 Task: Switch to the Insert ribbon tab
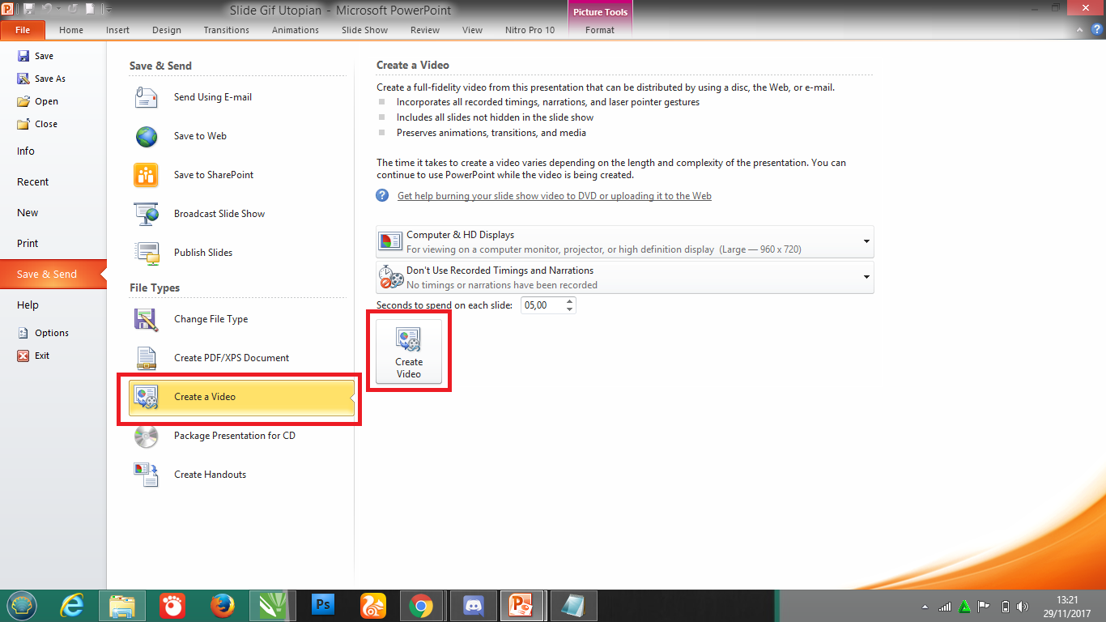coord(117,30)
